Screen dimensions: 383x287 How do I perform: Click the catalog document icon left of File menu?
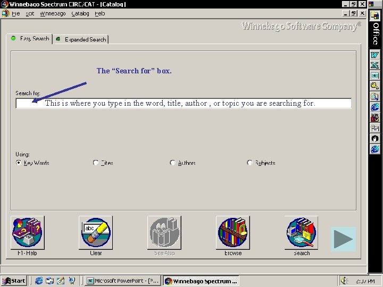coord(5,13)
